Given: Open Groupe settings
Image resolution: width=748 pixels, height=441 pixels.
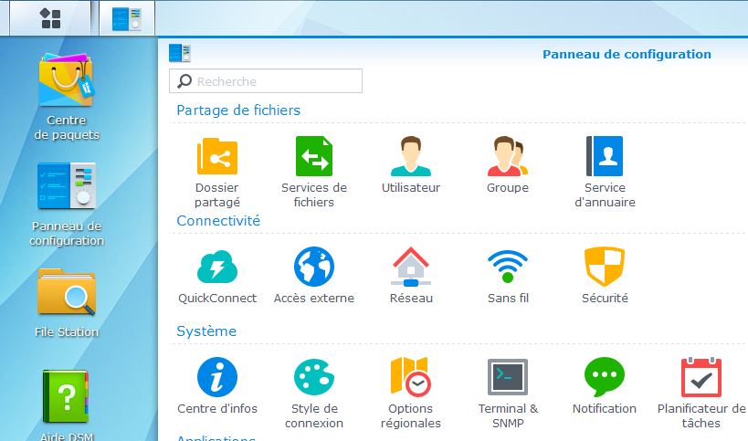Looking at the screenshot, I should (x=508, y=165).
